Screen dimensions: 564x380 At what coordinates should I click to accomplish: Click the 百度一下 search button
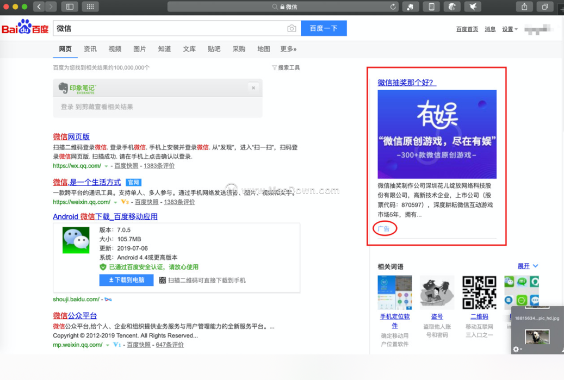coord(324,28)
